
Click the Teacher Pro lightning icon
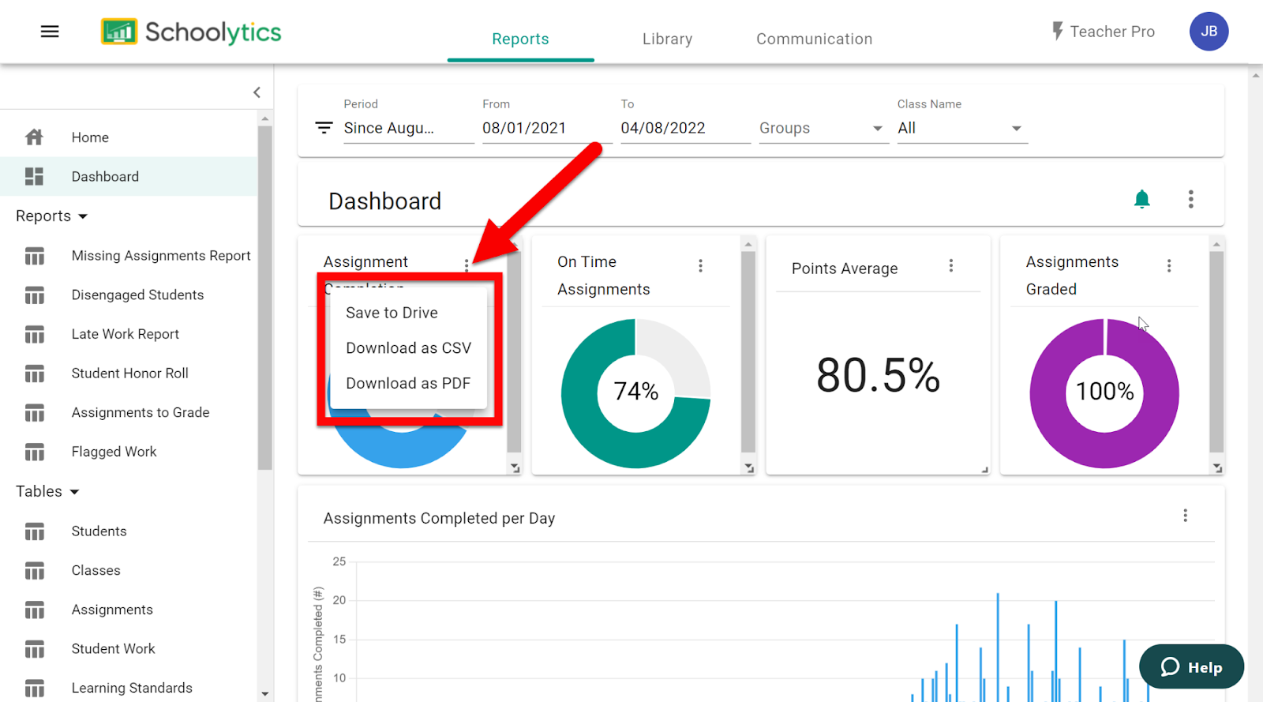click(x=1058, y=32)
